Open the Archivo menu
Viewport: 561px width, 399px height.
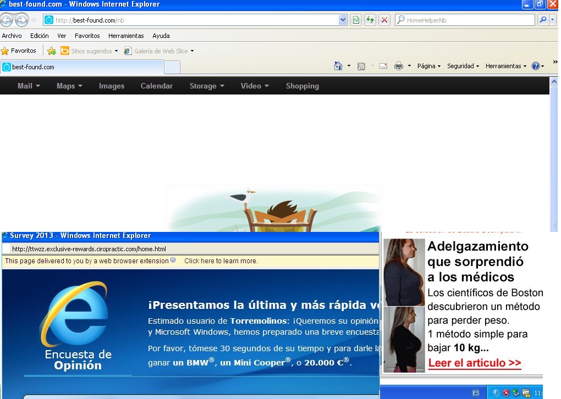coord(12,36)
